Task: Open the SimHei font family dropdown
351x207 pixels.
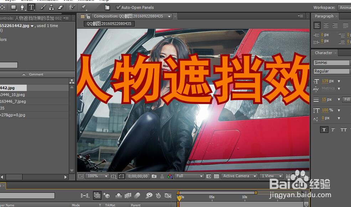Action: click(x=332, y=63)
